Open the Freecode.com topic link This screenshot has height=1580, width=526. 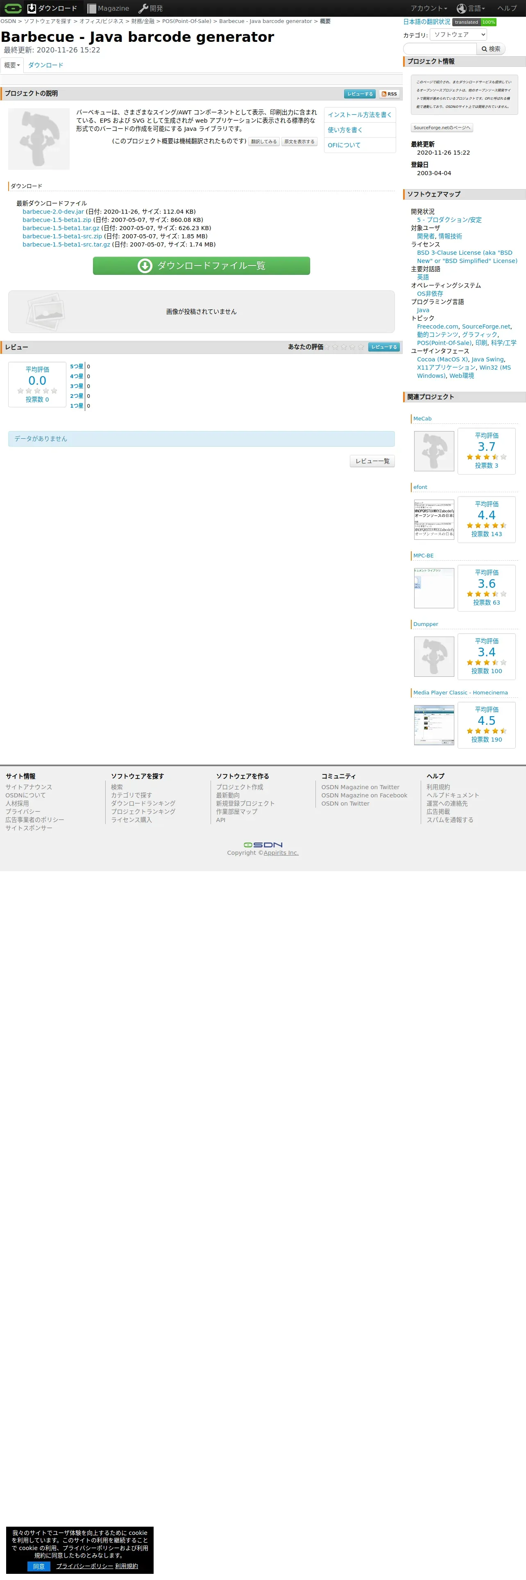click(437, 327)
